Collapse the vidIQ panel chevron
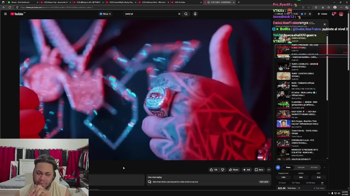Image resolution: width=350 pixels, height=196 pixels. click(x=324, y=167)
